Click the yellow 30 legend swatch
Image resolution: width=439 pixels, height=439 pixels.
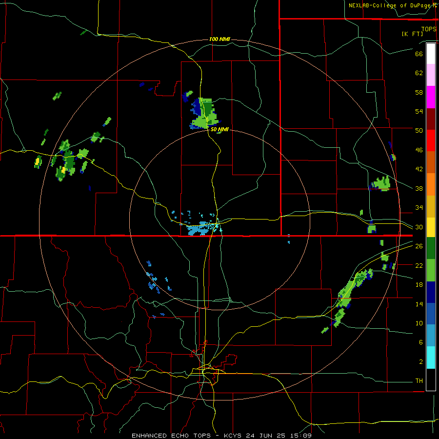[x=431, y=227]
